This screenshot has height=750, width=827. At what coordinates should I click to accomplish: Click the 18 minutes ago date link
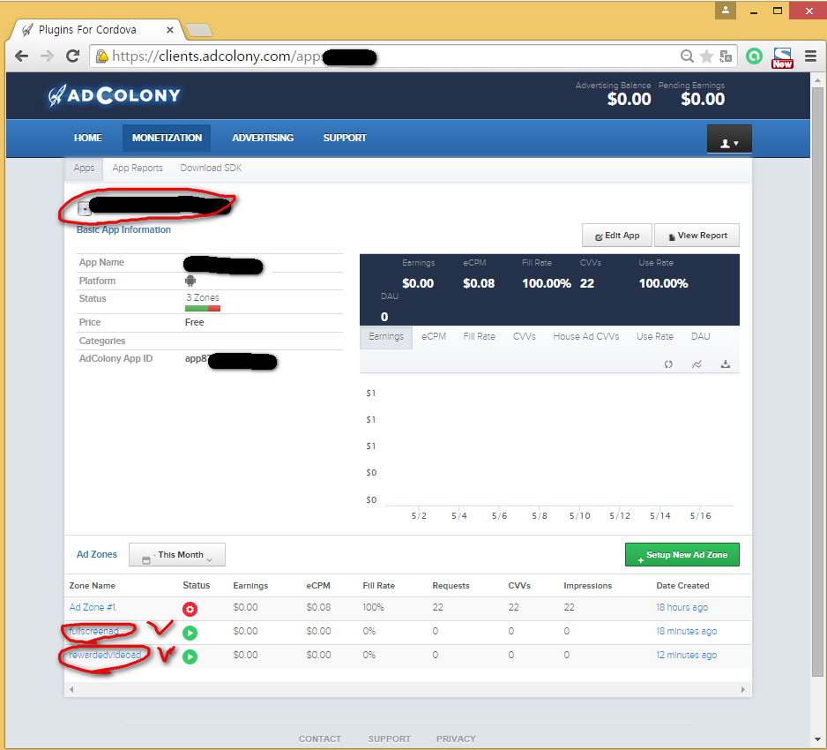(x=686, y=631)
